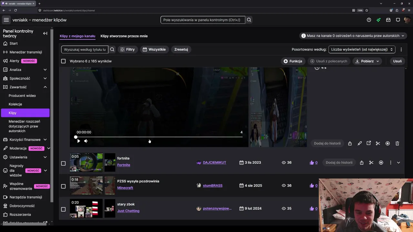Open the inbox notifications icon
The image size is (413, 232).
[x=388, y=20]
